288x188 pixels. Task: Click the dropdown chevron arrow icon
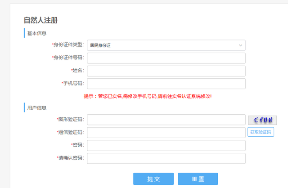tap(240, 45)
